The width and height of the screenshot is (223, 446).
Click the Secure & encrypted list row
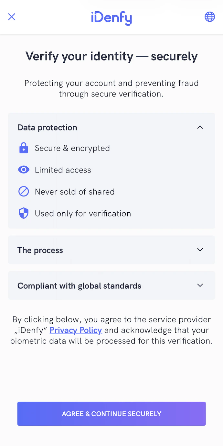pos(72,148)
